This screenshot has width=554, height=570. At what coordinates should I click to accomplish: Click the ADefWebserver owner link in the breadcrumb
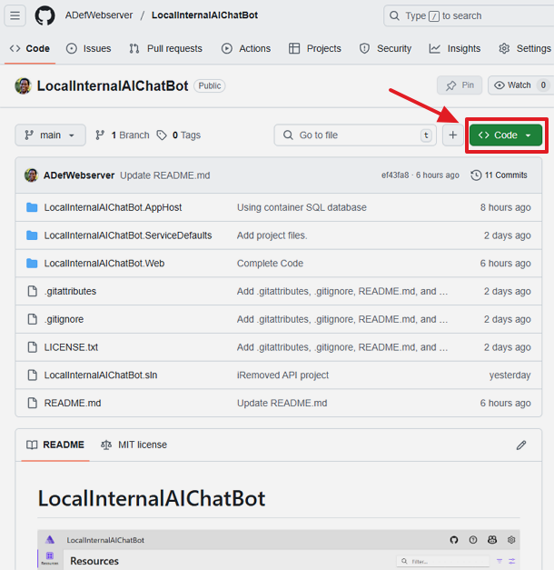(99, 15)
